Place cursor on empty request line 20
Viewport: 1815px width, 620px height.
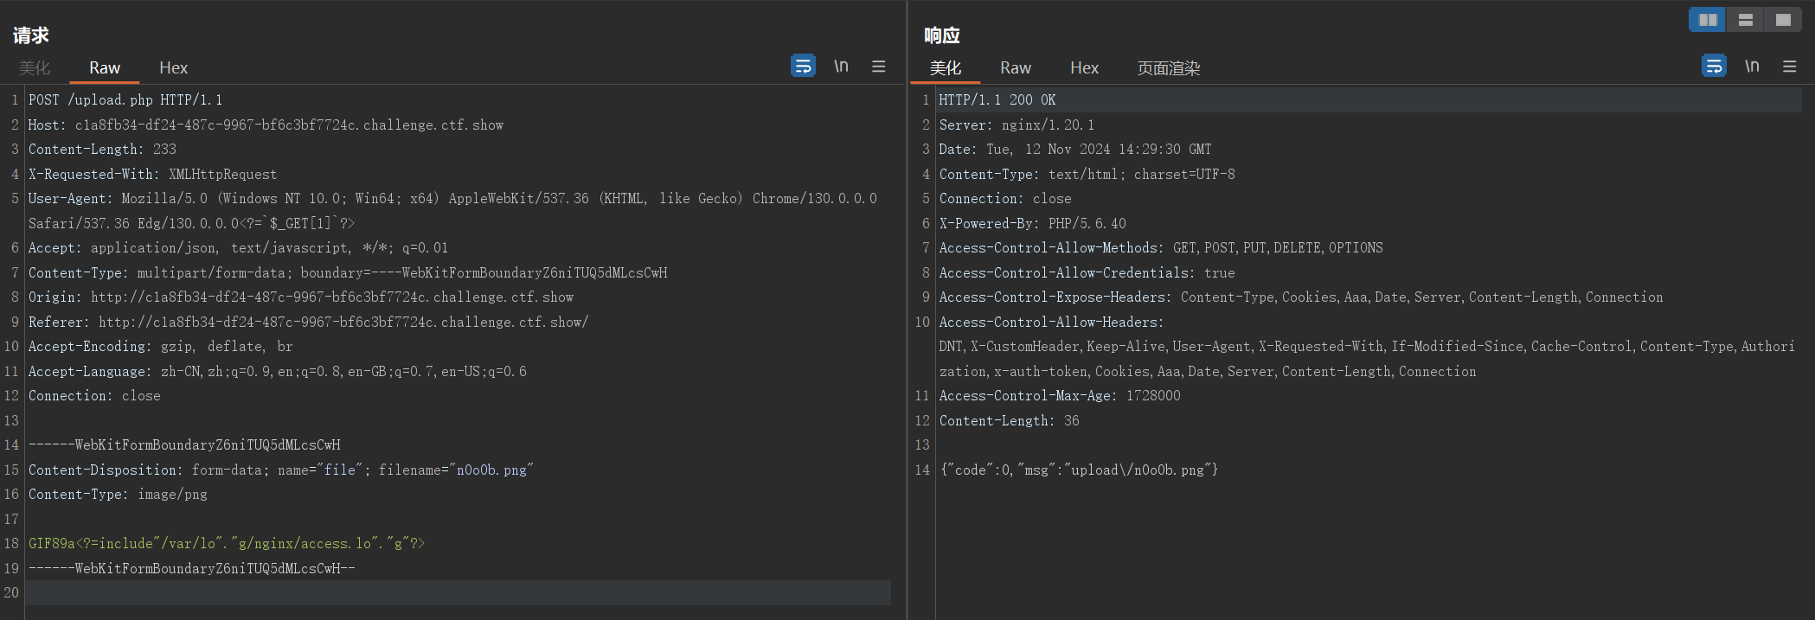coord(459,592)
